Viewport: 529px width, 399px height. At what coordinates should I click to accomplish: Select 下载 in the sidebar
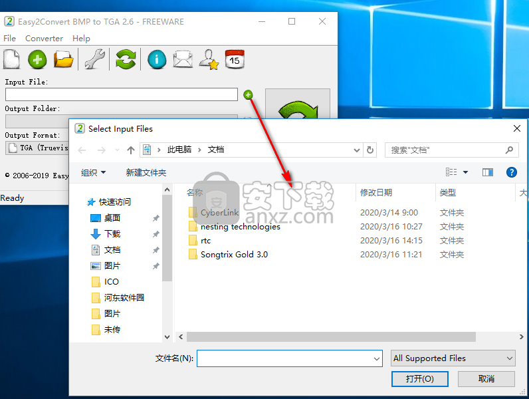(112, 234)
